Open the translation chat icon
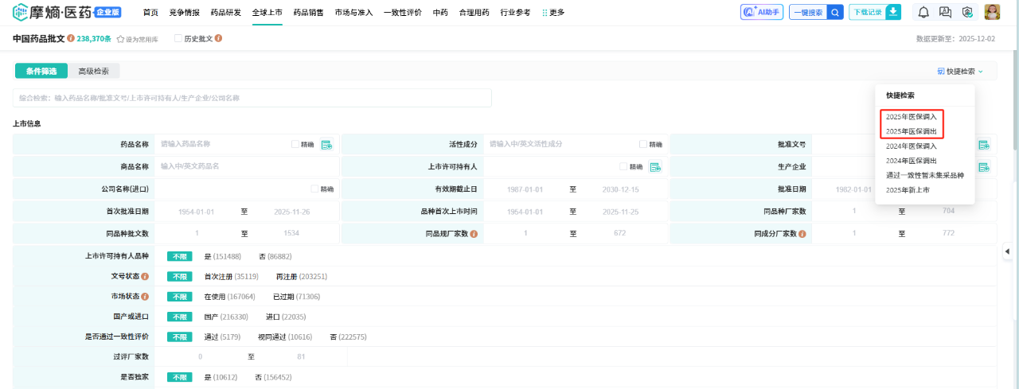Image resolution: width=1019 pixels, height=389 pixels. click(945, 12)
